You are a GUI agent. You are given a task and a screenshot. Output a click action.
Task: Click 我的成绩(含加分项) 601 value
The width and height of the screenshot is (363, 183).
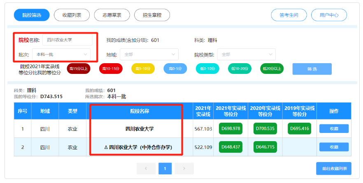[x=155, y=40]
